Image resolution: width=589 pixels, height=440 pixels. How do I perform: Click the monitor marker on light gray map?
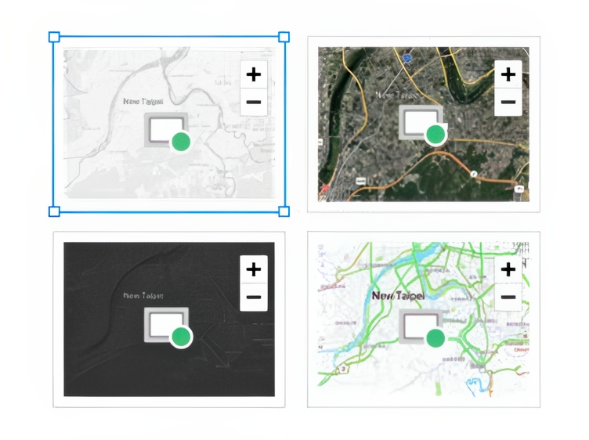[166, 128]
